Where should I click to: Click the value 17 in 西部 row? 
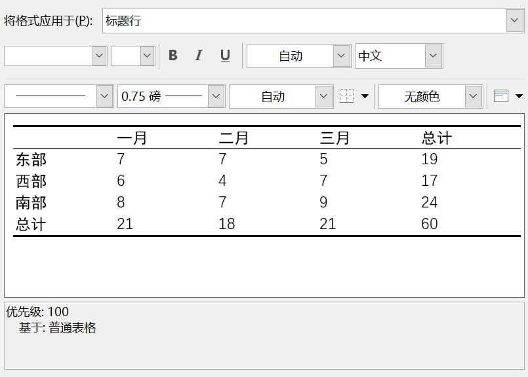[x=430, y=181]
